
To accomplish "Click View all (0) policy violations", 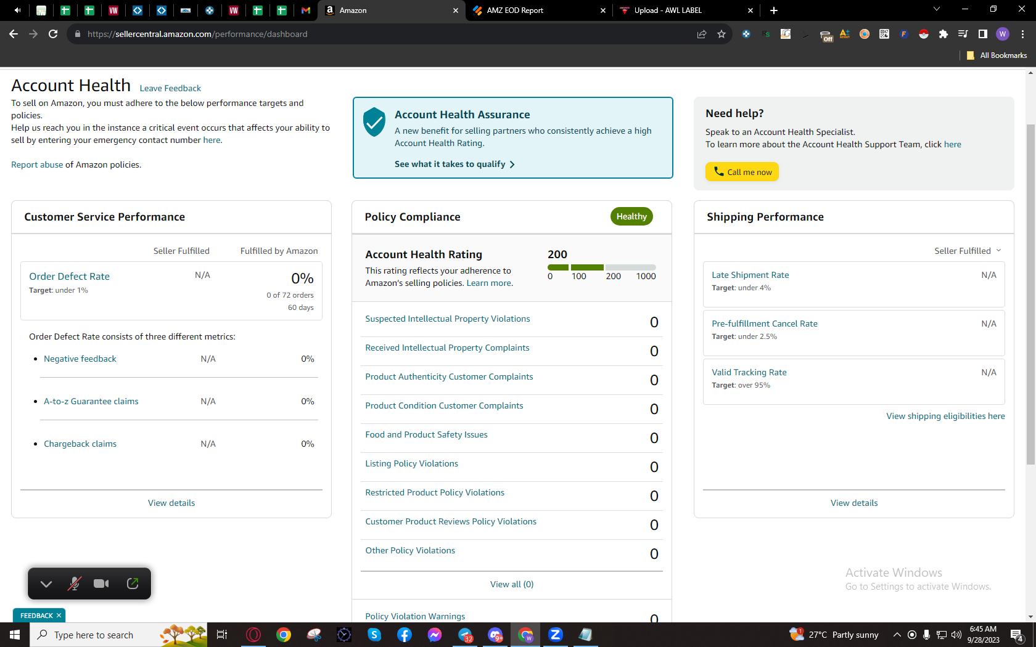I will [512, 584].
